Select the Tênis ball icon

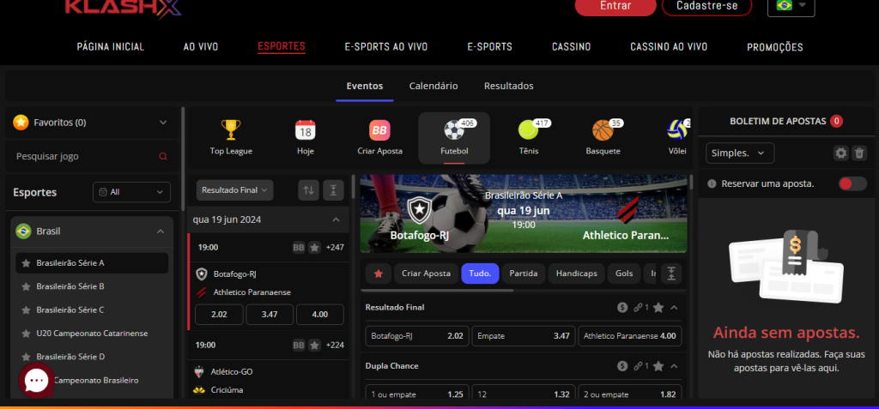pyautogui.click(x=528, y=130)
